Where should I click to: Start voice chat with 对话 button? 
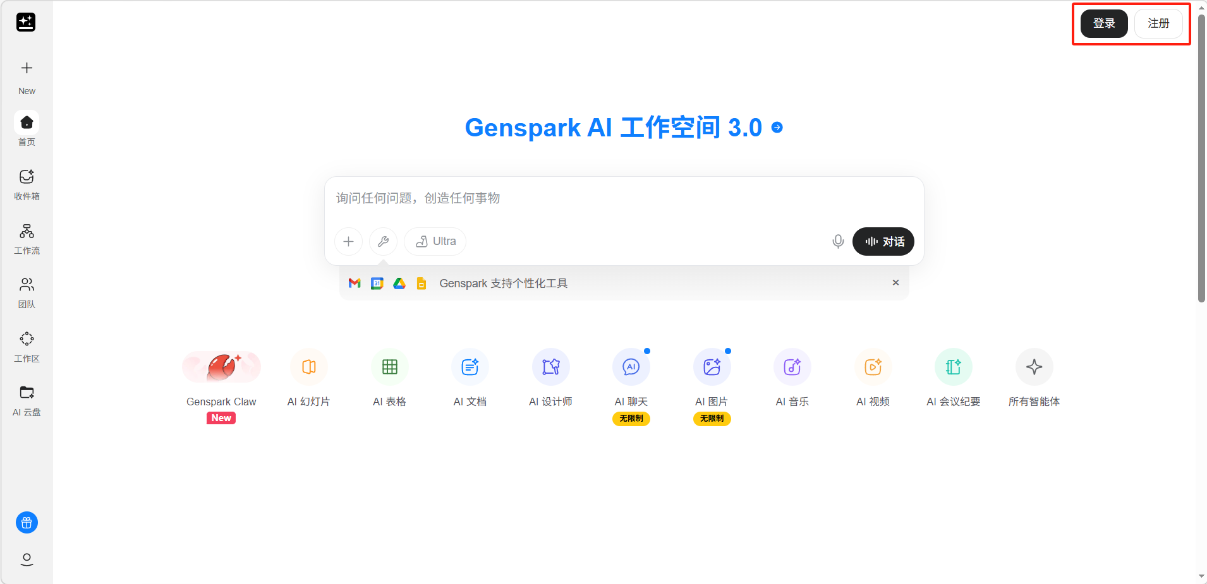883,242
